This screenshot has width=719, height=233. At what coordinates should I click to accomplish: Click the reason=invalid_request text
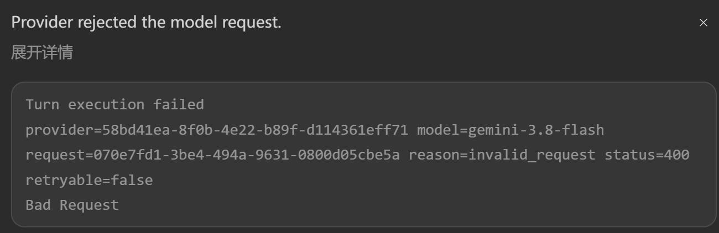coord(502,155)
